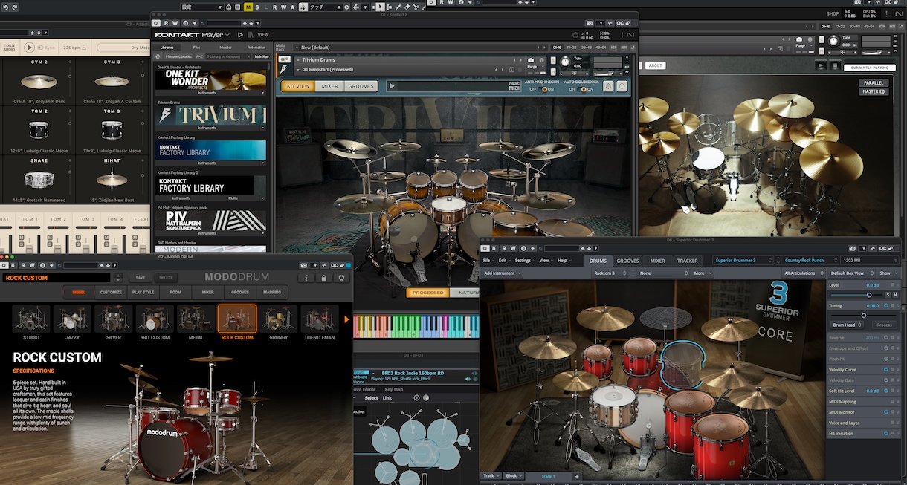Click the MODO DRUM SAVE button

(x=141, y=278)
